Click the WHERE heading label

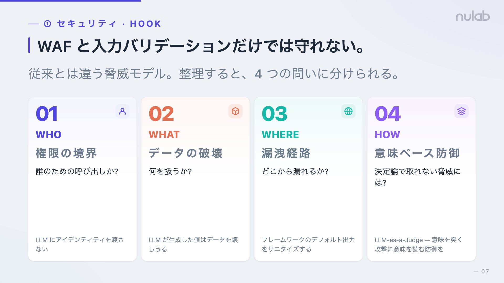280,135
